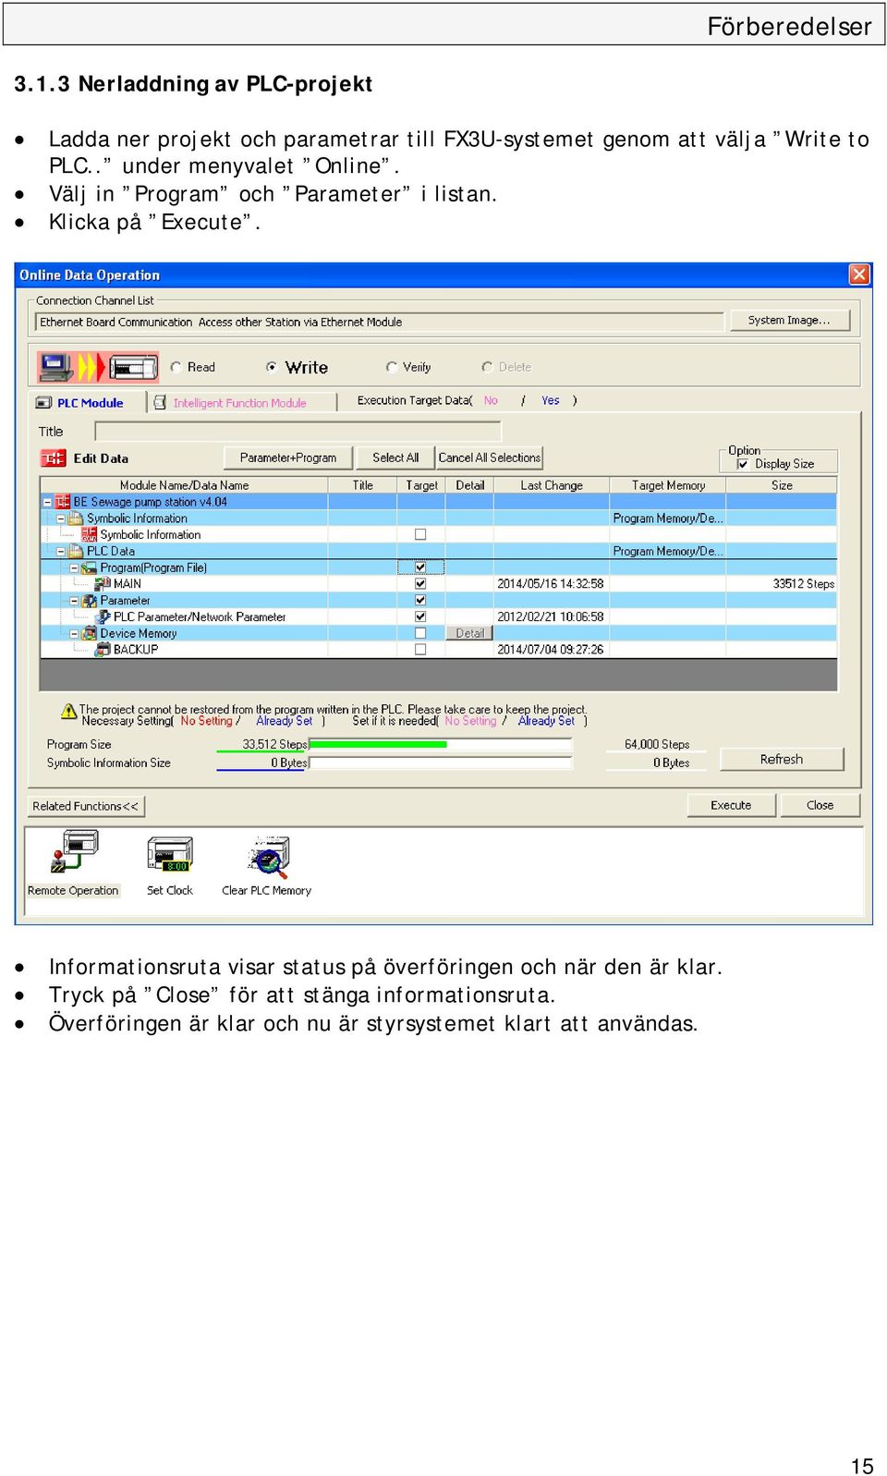
Task: Open Set Clock via its icon
Action: 170,854
